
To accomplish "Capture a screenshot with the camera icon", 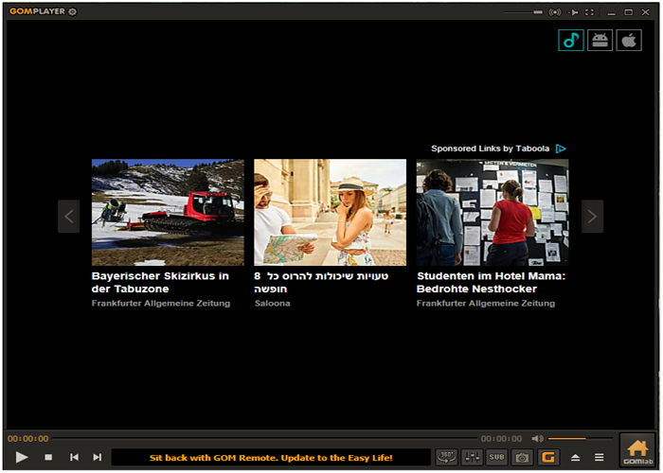I will pyautogui.click(x=522, y=457).
